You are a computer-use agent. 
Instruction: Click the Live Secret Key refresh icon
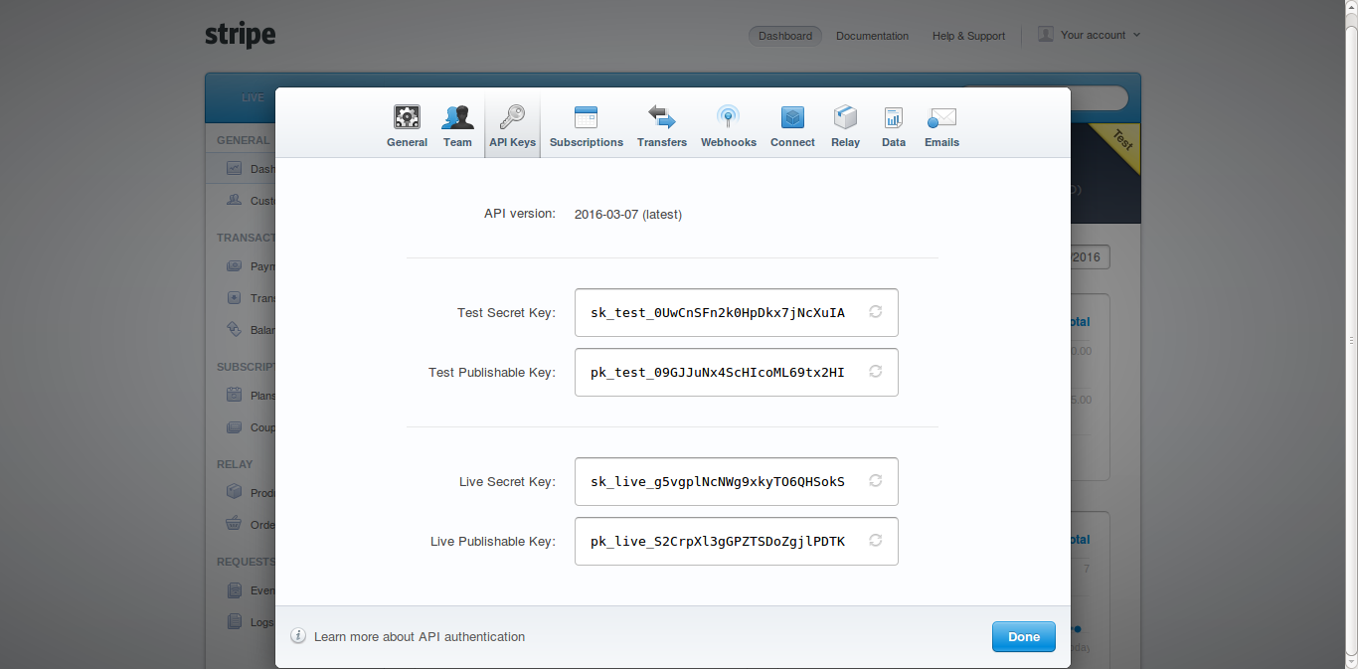tap(876, 481)
